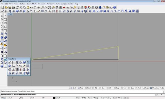The image size is (165, 99).
Task: Open the Top viewport title menu
Action: (x=10, y=14)
